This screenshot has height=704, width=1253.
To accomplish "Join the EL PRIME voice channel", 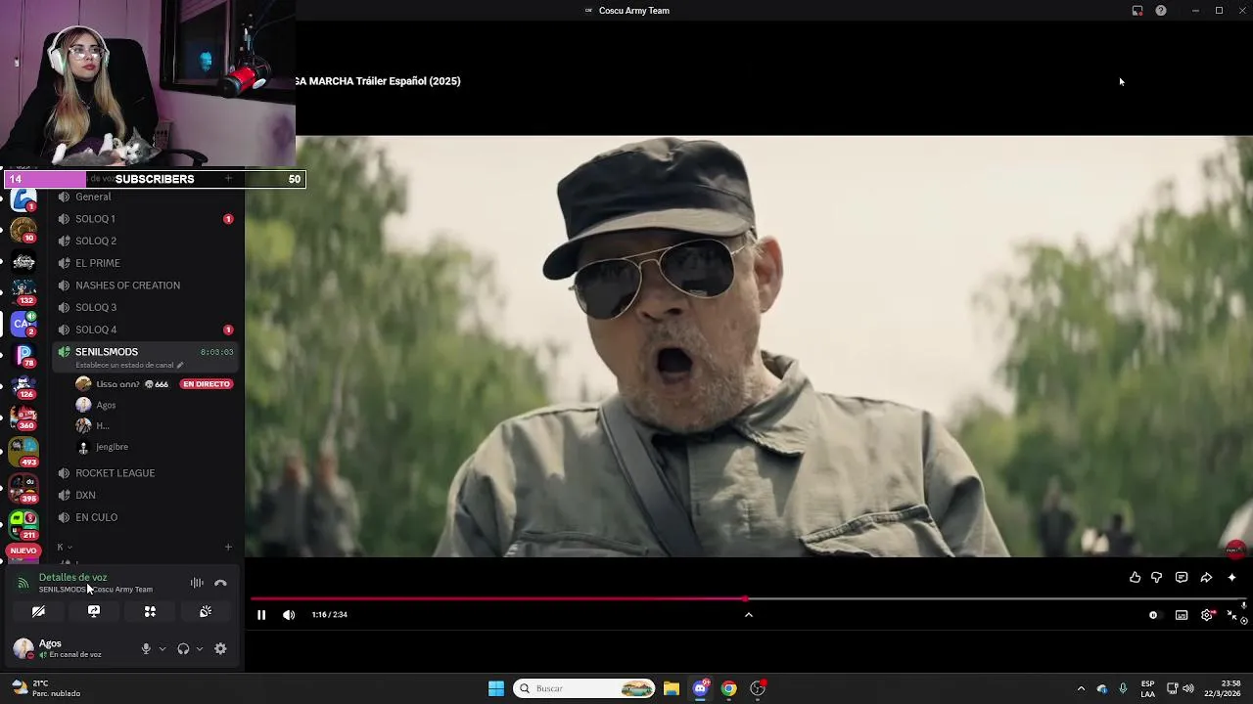I will (x=145, y=263).
